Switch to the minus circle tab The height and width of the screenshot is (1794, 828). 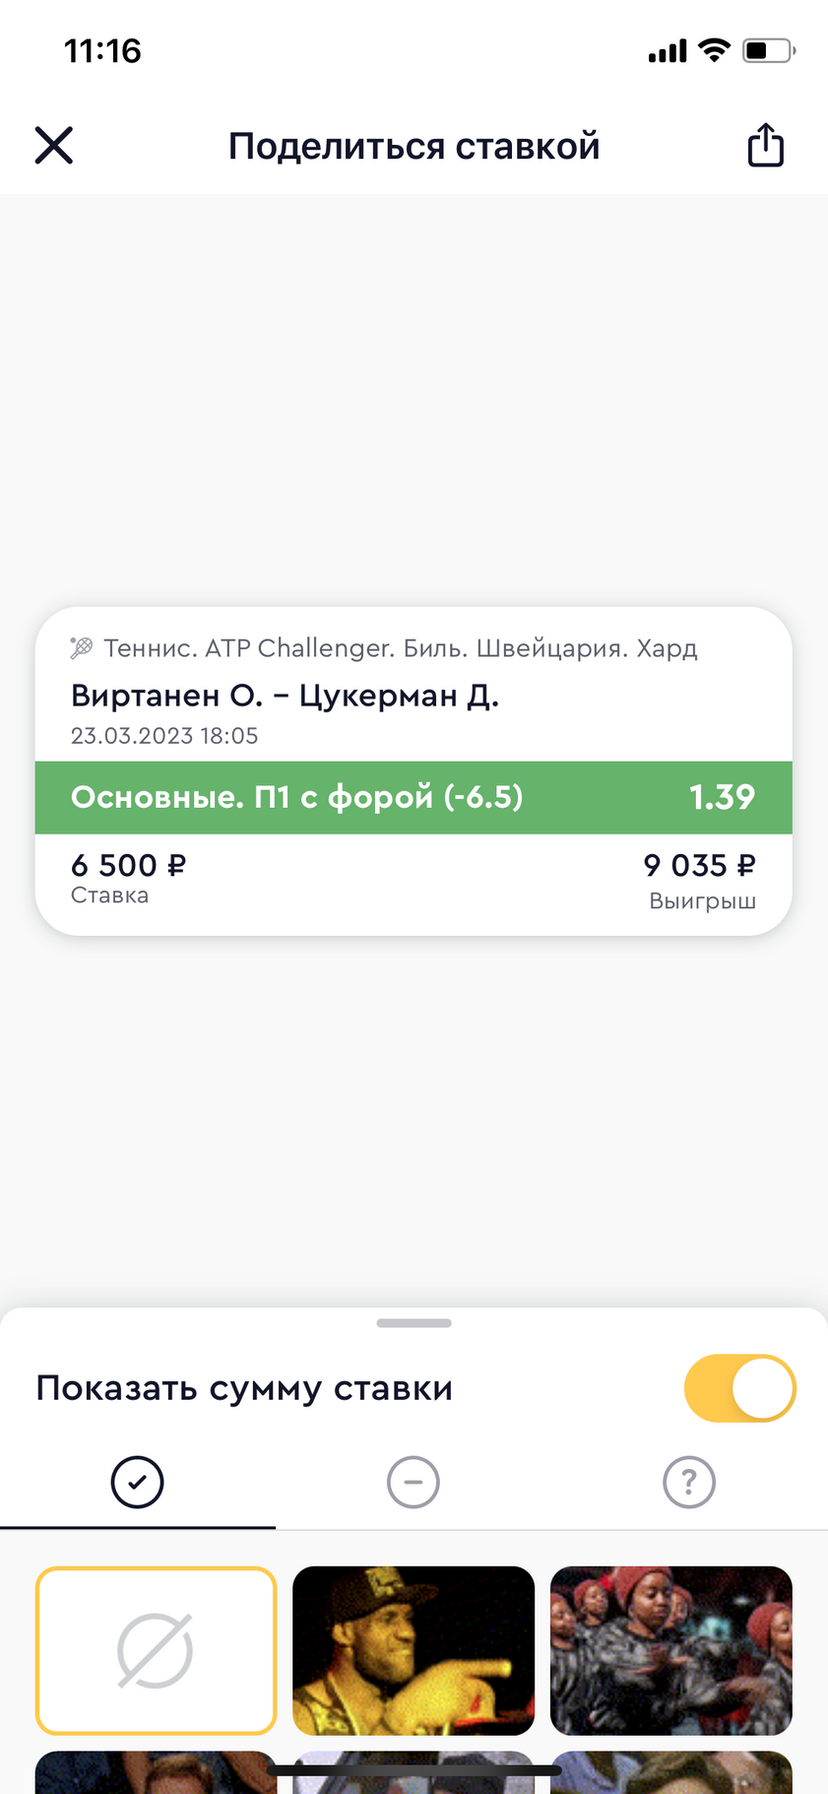(414, 1482)
